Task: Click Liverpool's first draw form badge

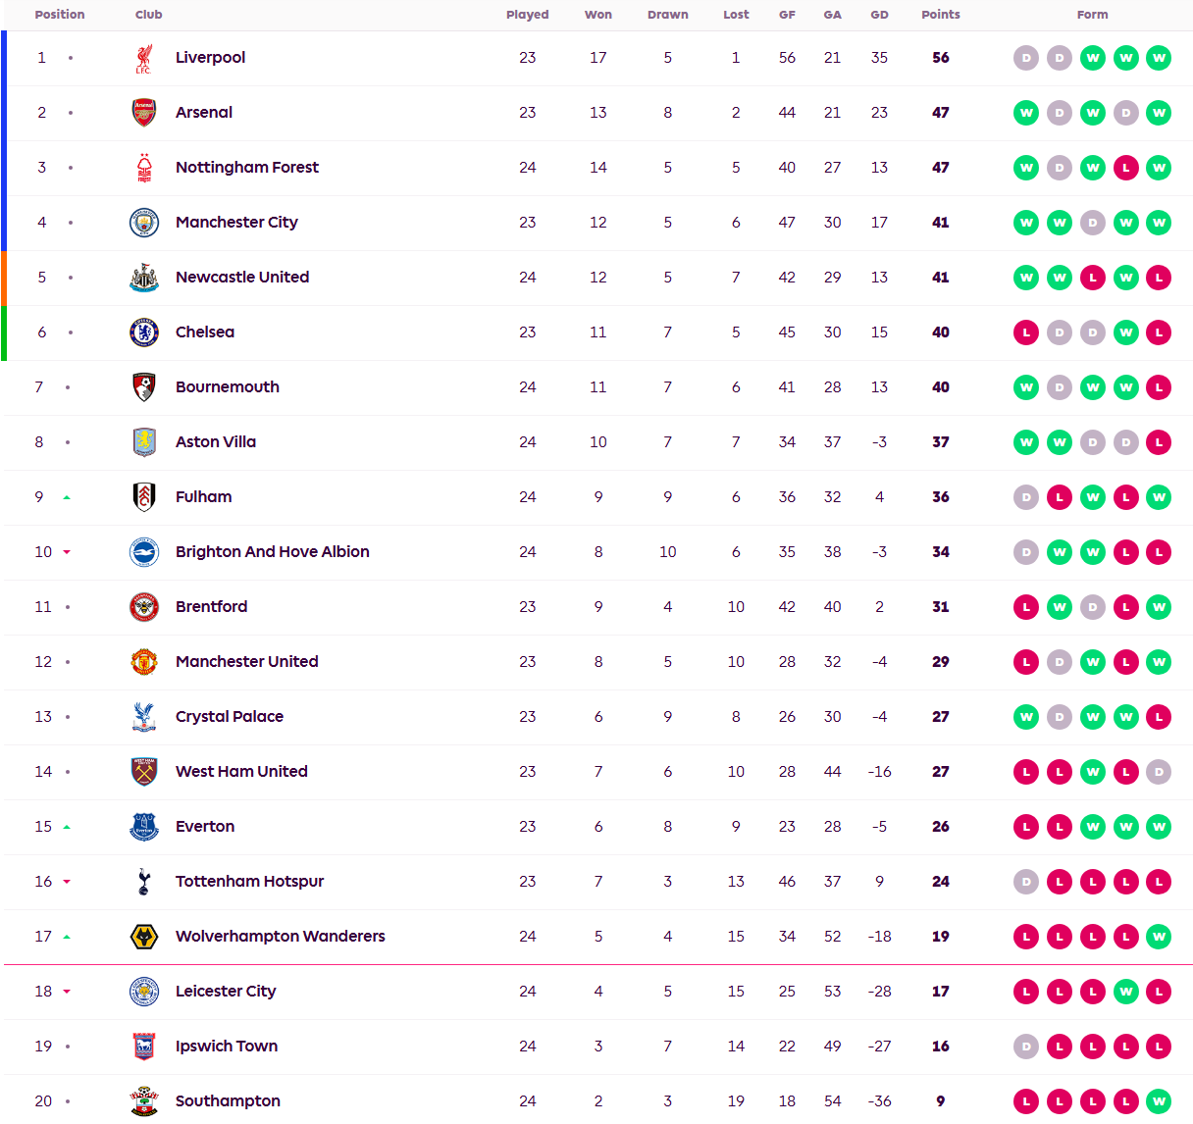Action: pyautogui.click(x=1026, y=58)
